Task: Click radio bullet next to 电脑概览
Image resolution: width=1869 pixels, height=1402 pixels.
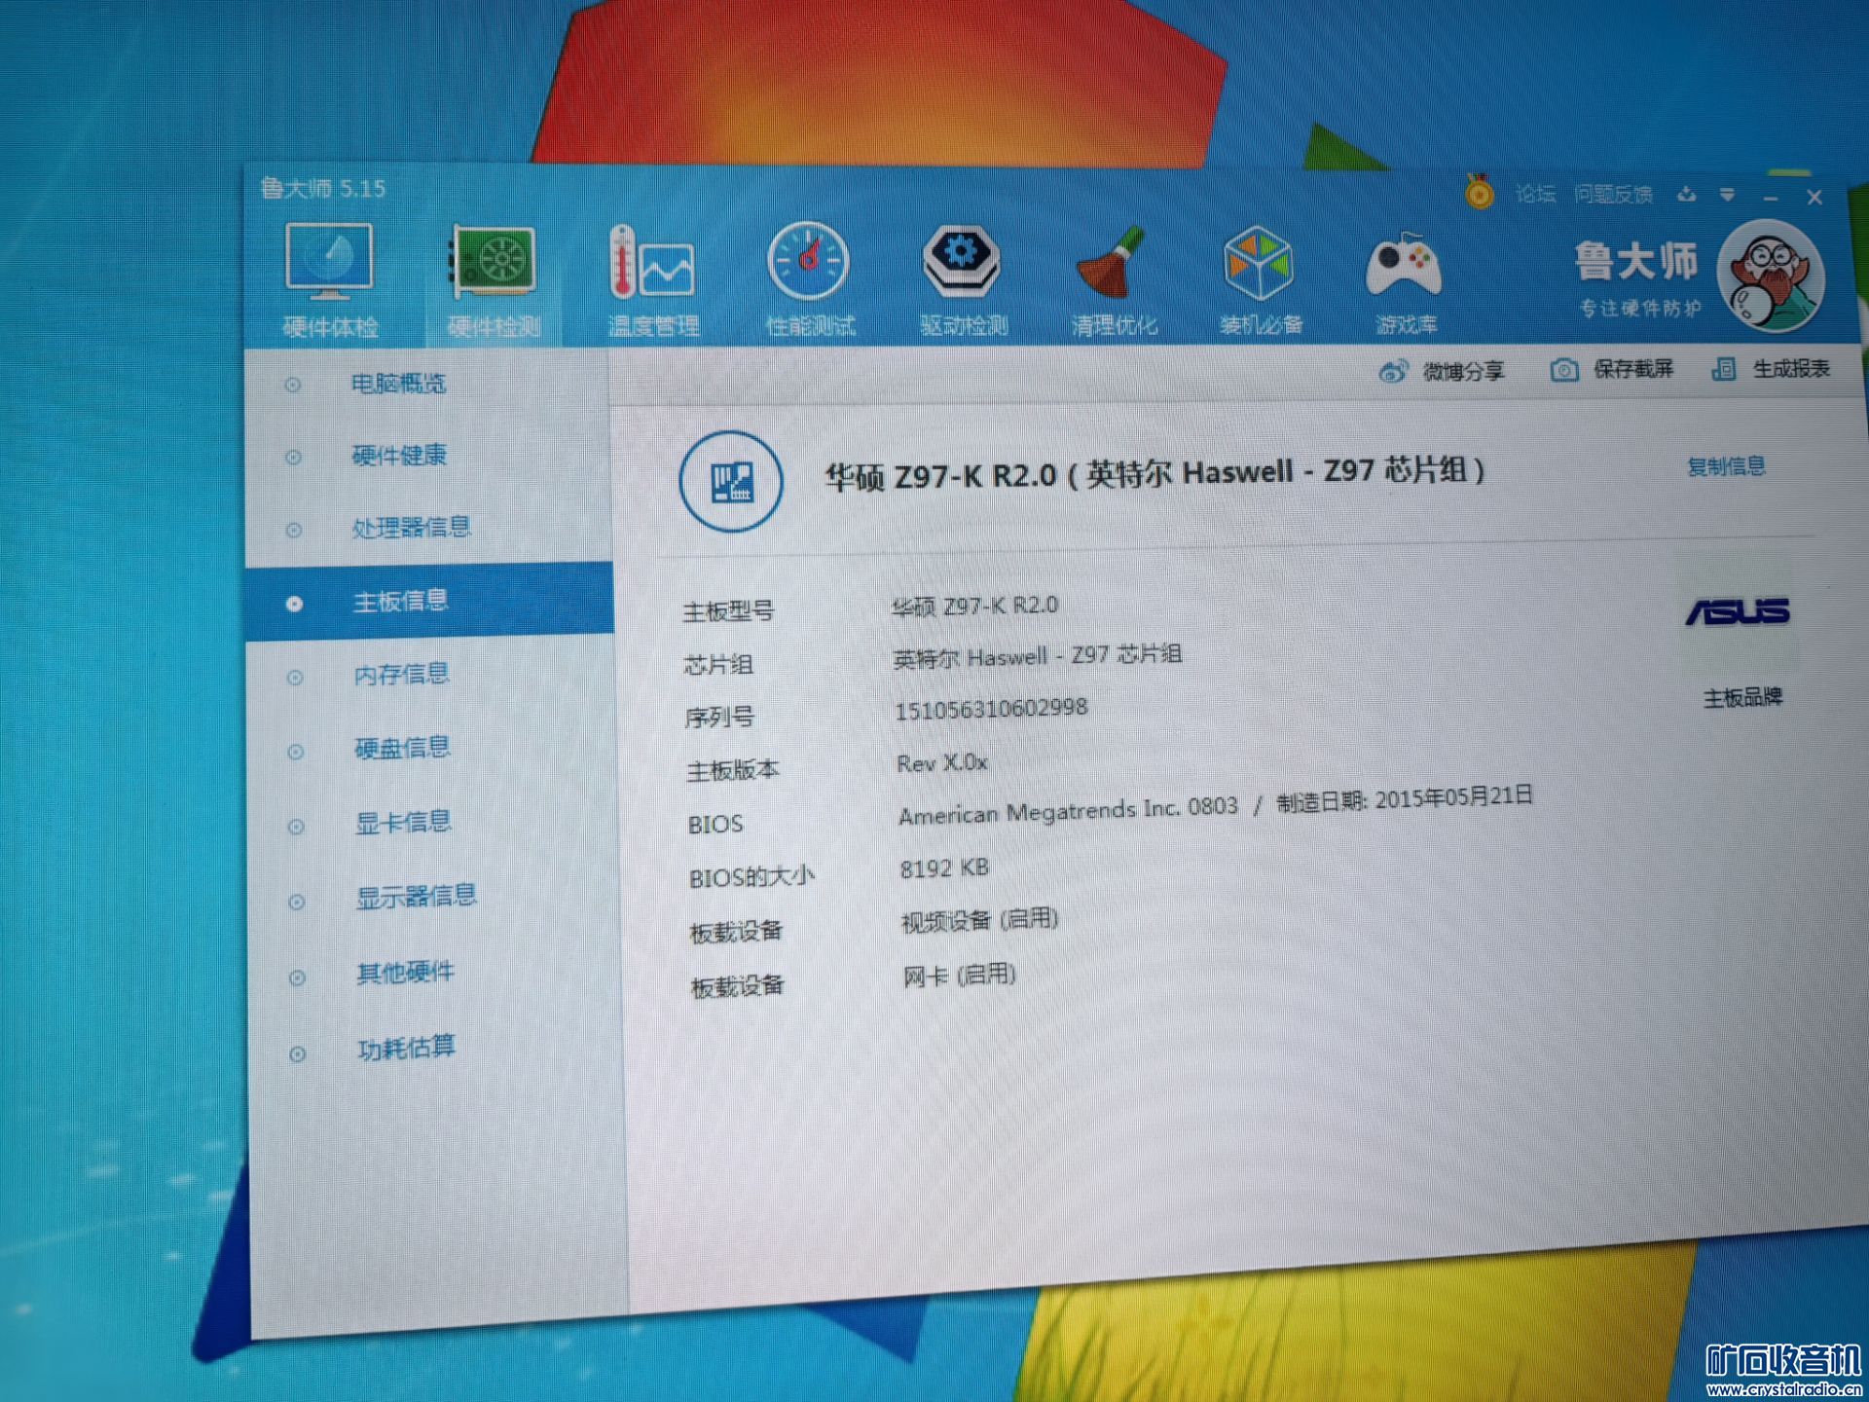Action: point(292,385)
